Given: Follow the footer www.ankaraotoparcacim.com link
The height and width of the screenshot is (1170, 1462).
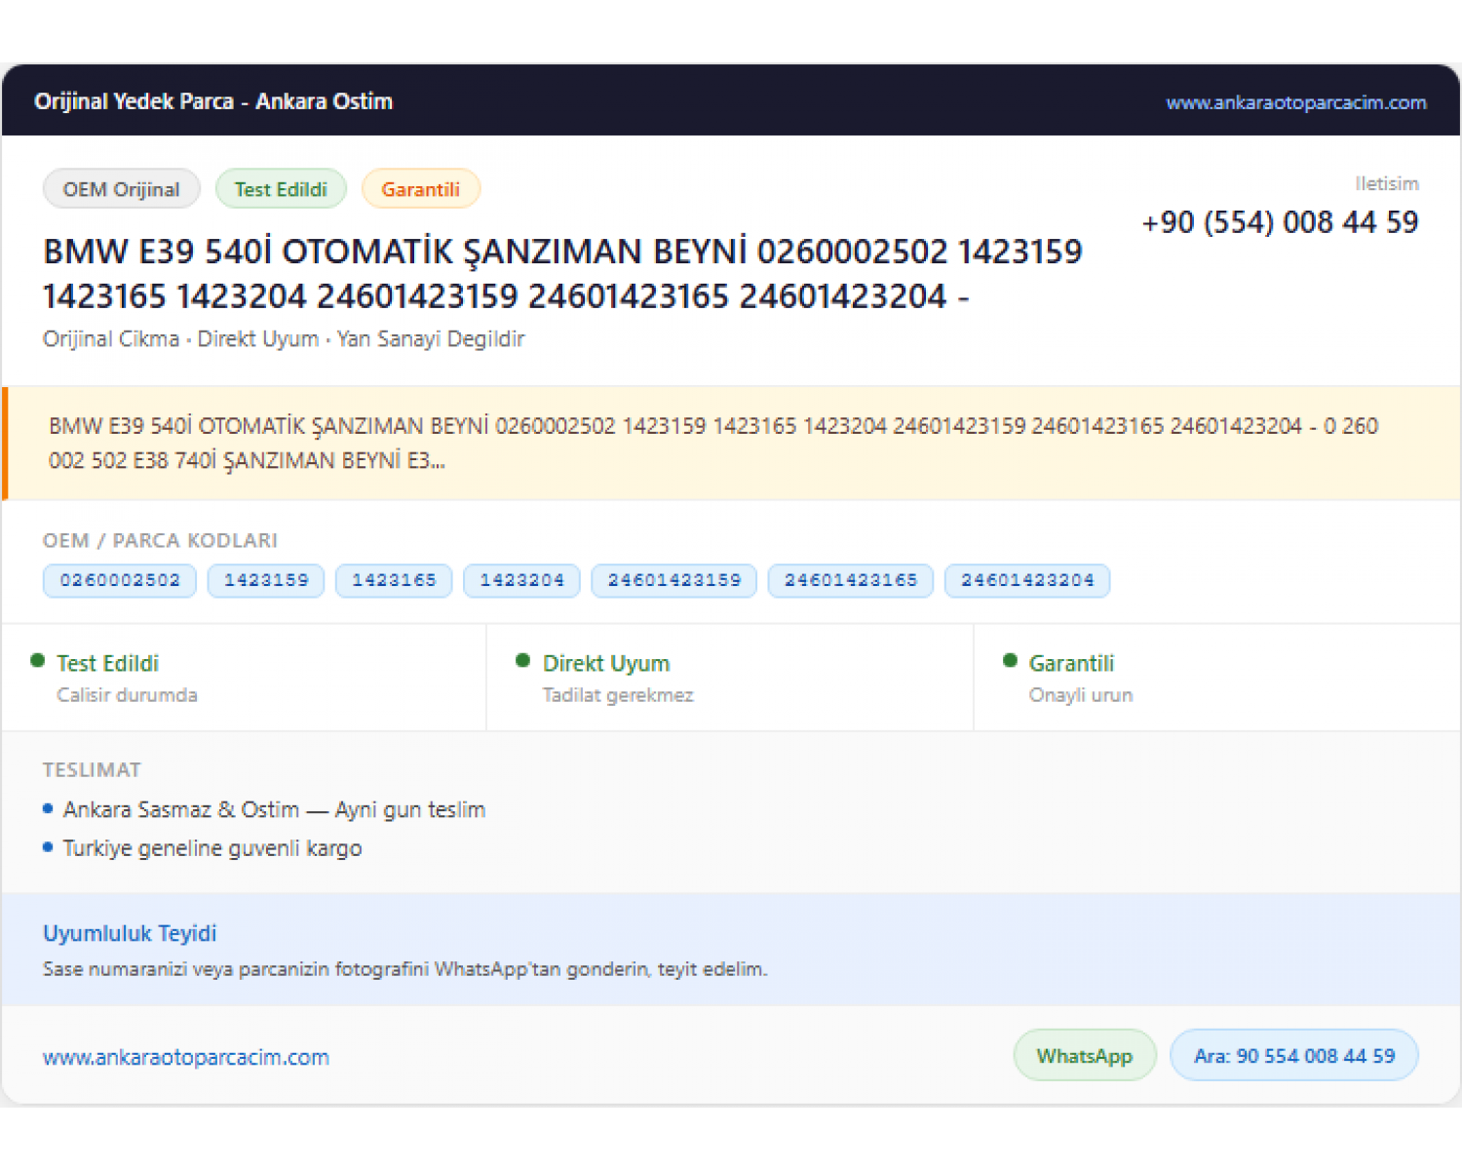Looking at the screenshot, I should [x=186, y=1057].
